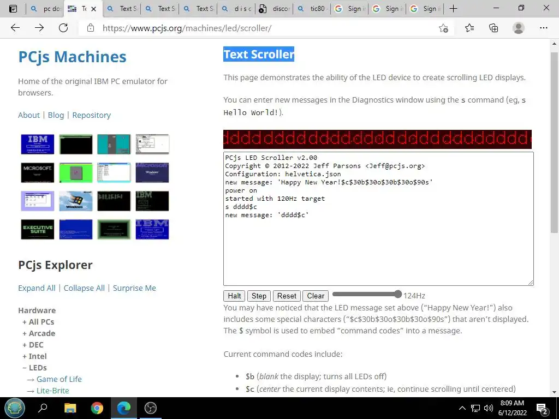Launch Google Chrome from taskbar

click(97, 408)
